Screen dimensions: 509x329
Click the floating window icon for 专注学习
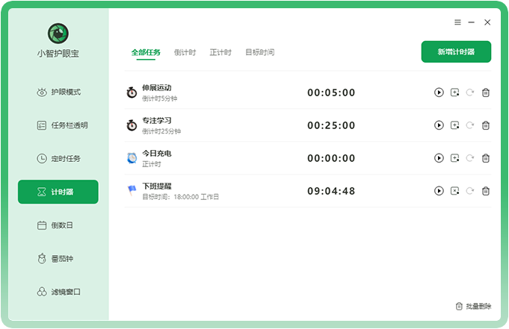click(x=454, y=125)
